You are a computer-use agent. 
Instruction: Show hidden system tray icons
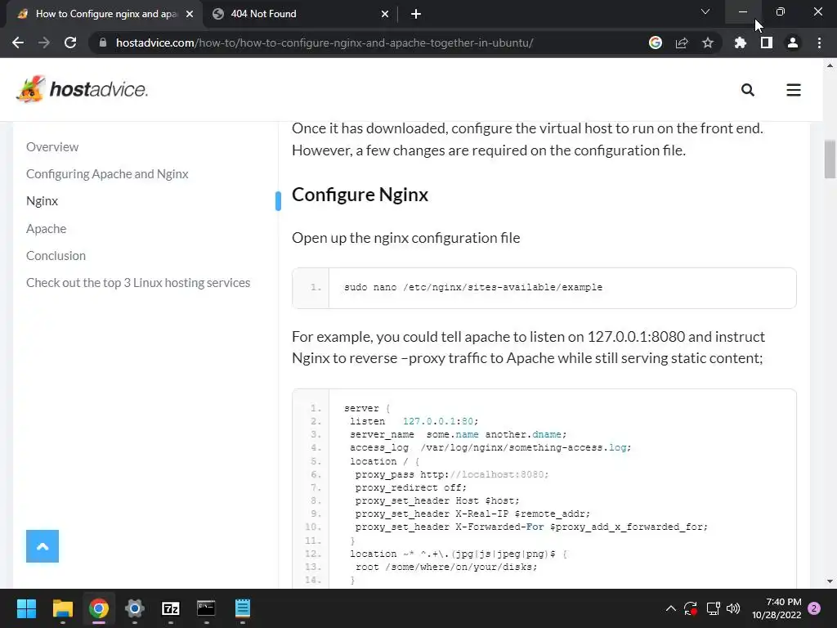point(671,608)
